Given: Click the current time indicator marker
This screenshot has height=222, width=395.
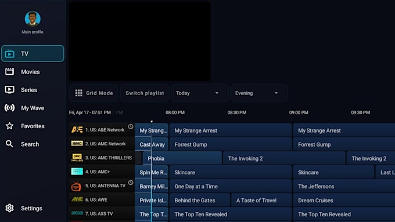Looking at the screenshot, I should 152,122.
